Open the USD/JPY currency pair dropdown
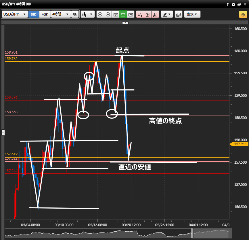This screenshot has width=249, height=240. point(15,14)
